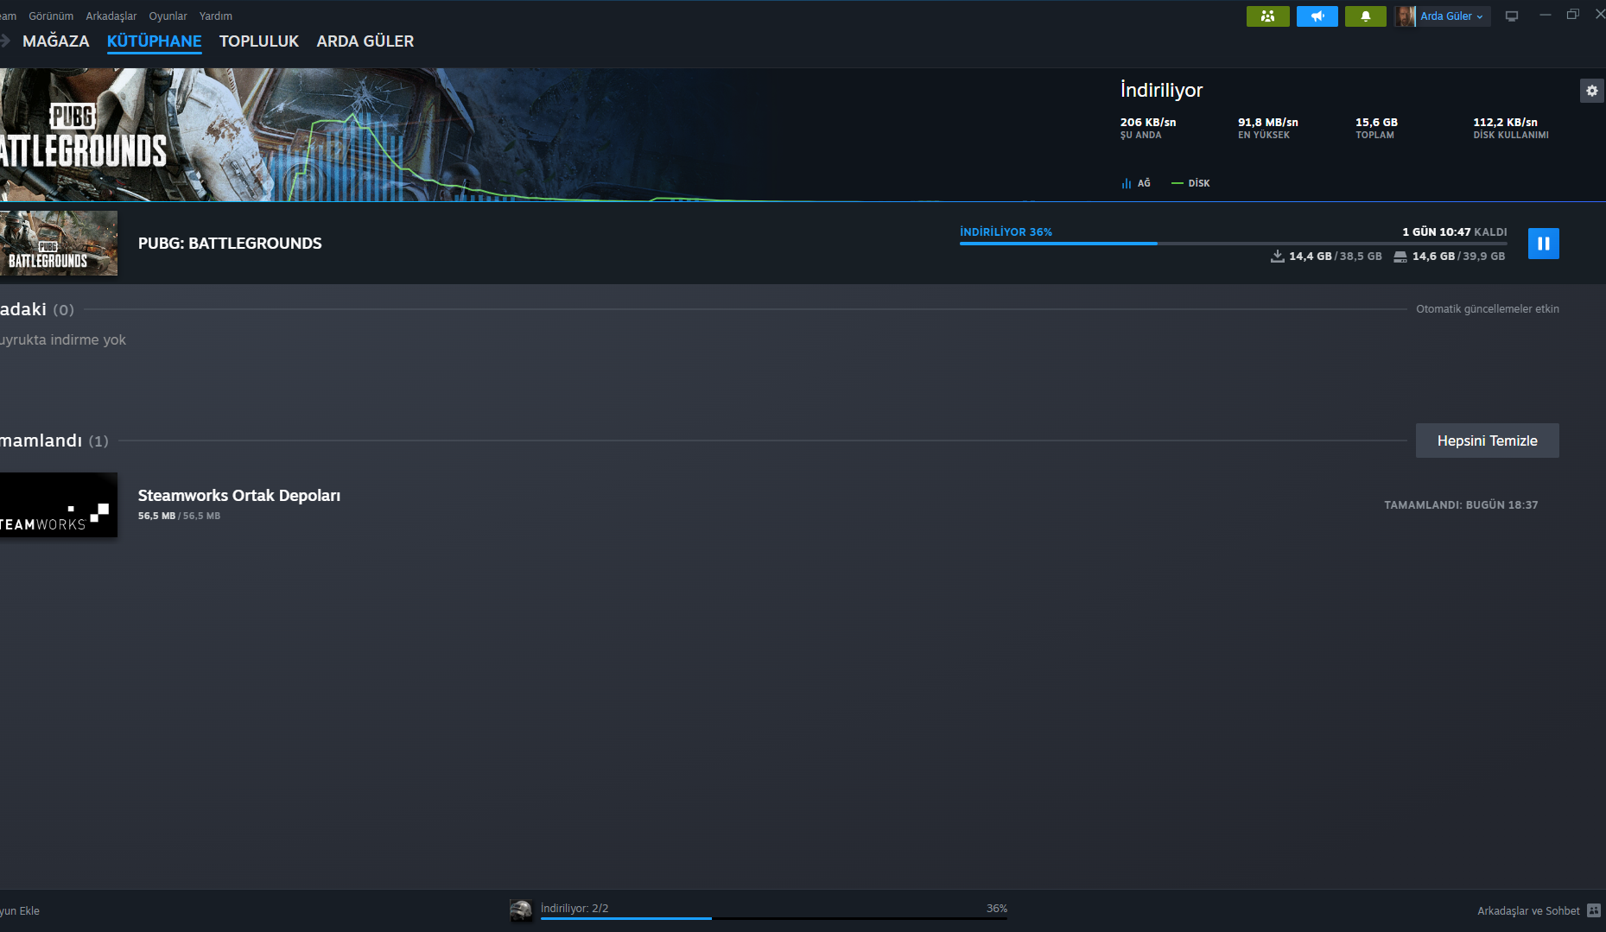Open Steamworks Ortak Depoları entry
The image size is (1606, 932).
(x=239, y=496)
